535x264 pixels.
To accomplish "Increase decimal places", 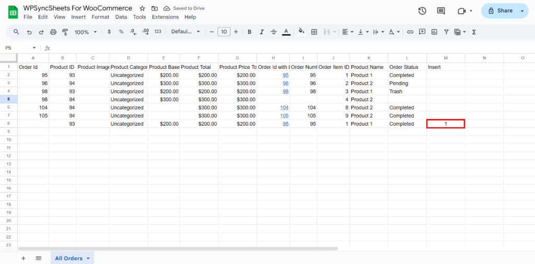I will [145, 32].
